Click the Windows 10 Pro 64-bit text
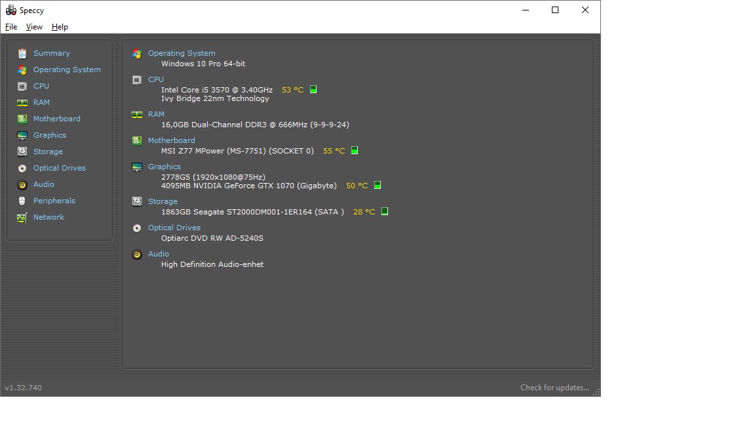 (x=203, y=64)
